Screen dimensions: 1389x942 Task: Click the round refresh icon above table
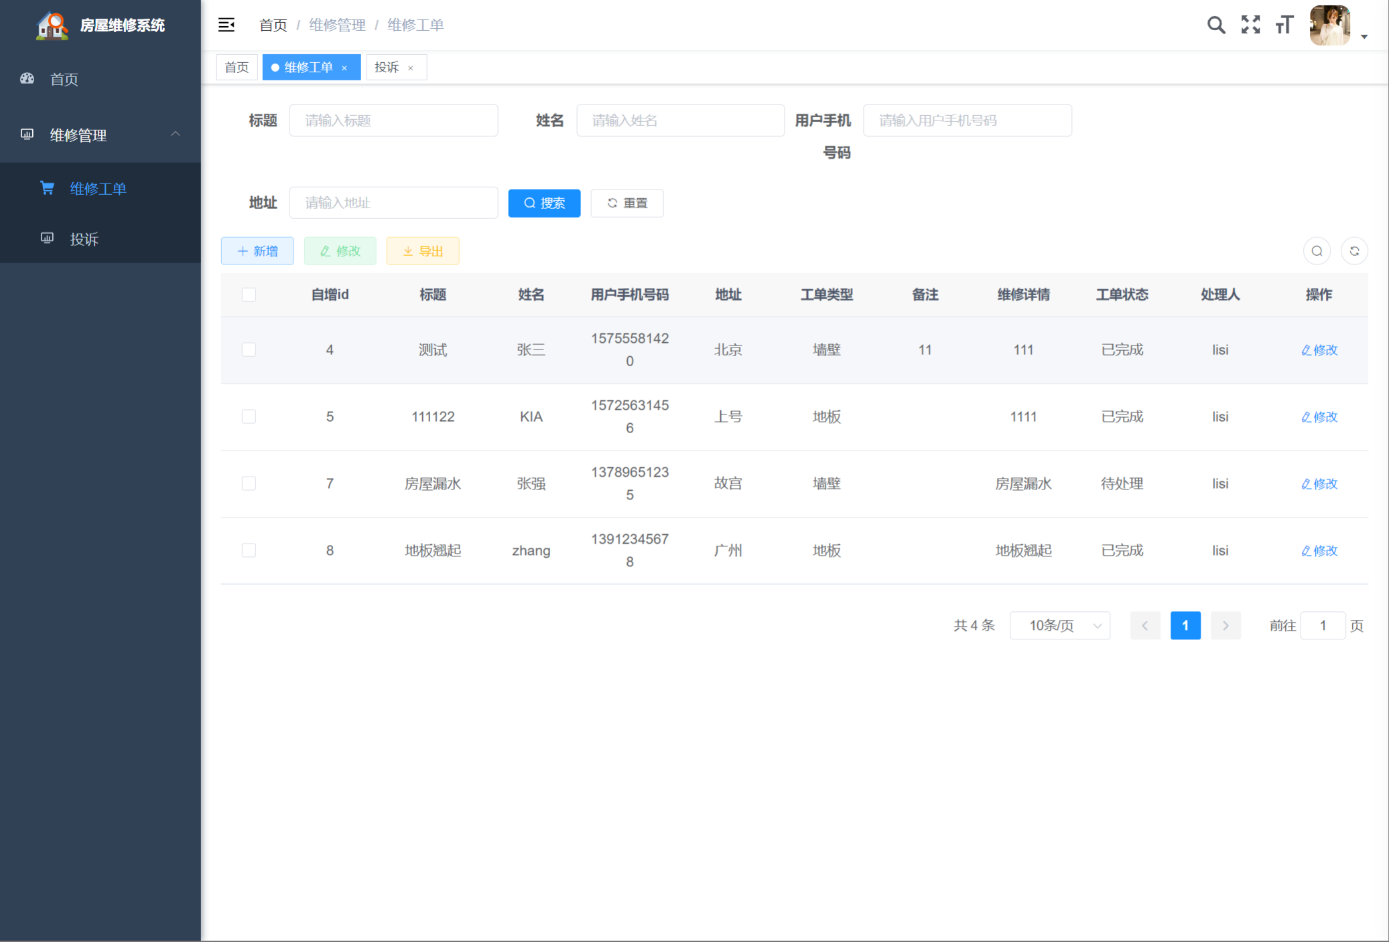tap(1354, 251)
